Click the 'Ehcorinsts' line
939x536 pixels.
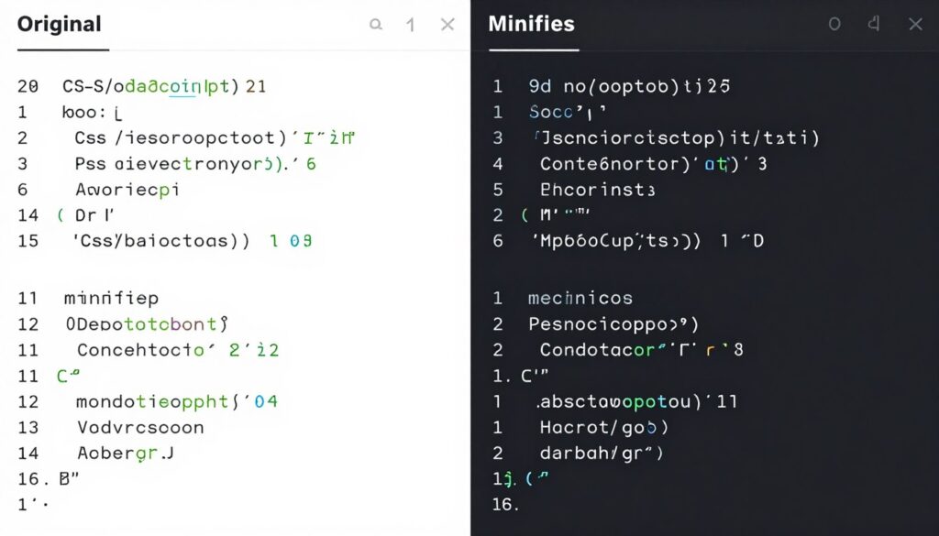597,190
